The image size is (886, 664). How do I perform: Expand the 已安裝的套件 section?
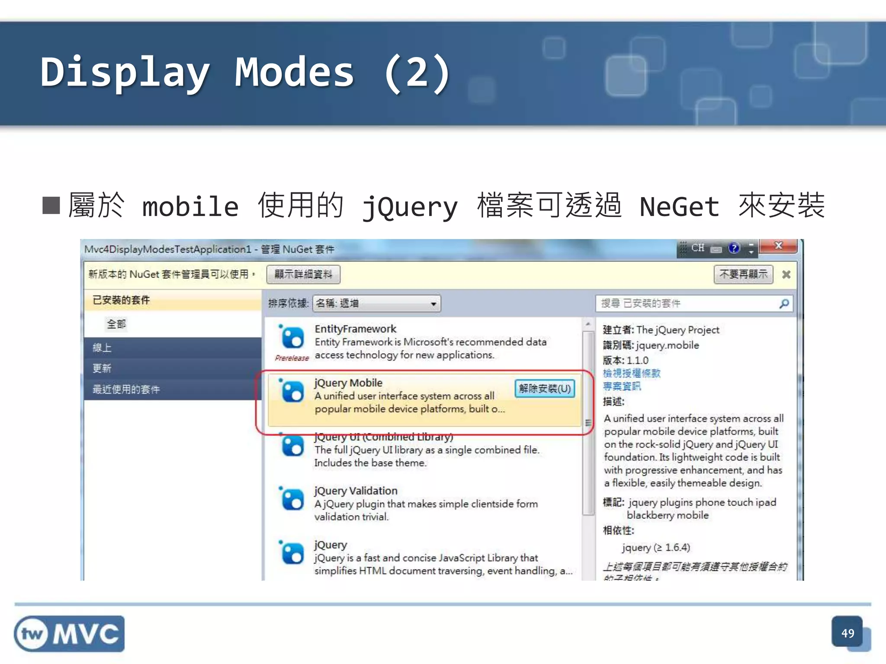click(x=173, y=300)
